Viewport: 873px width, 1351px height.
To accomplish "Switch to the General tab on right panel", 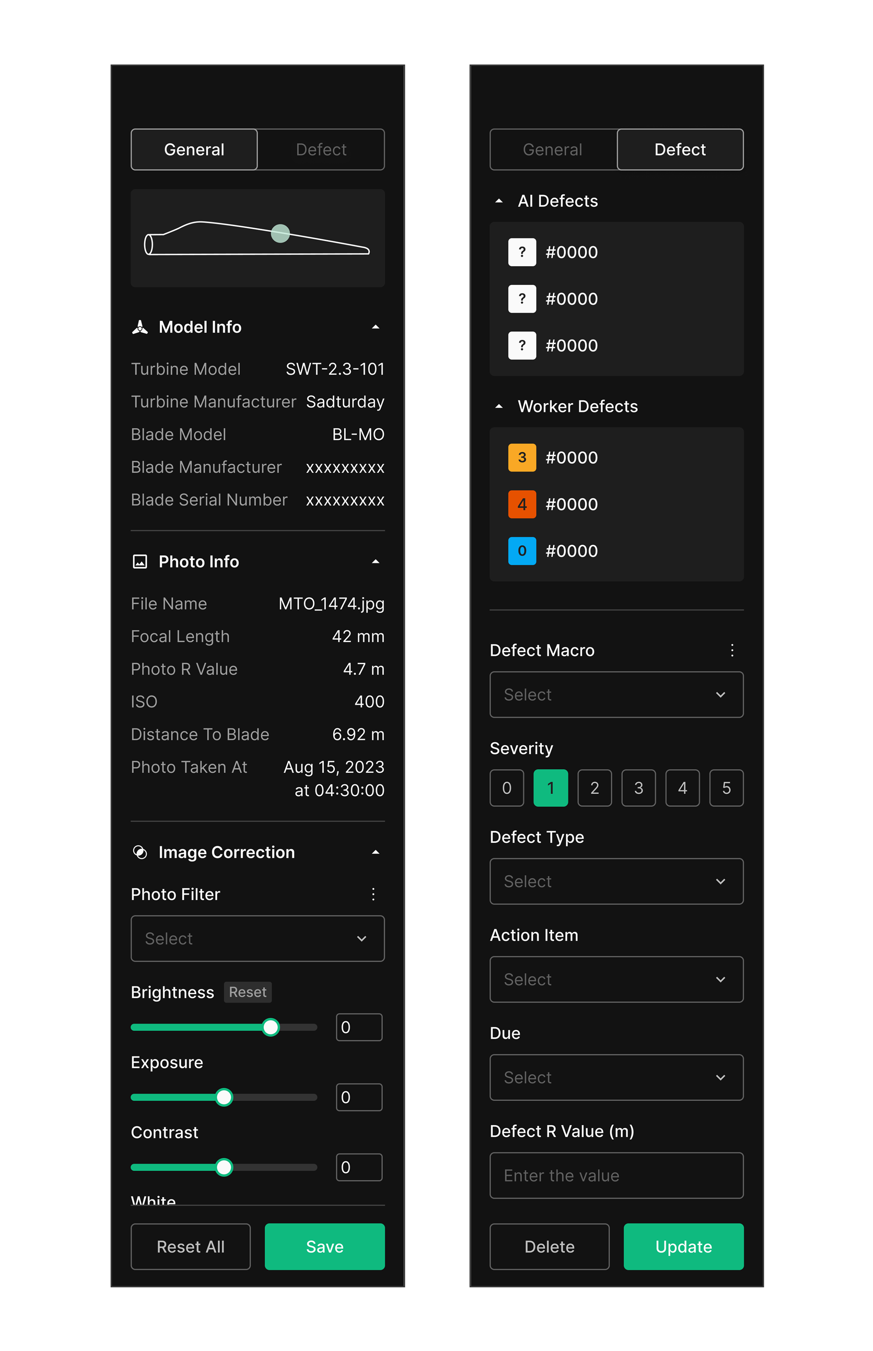I will coord(552,149).
